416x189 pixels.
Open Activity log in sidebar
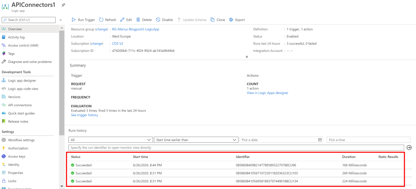(16, 37)
